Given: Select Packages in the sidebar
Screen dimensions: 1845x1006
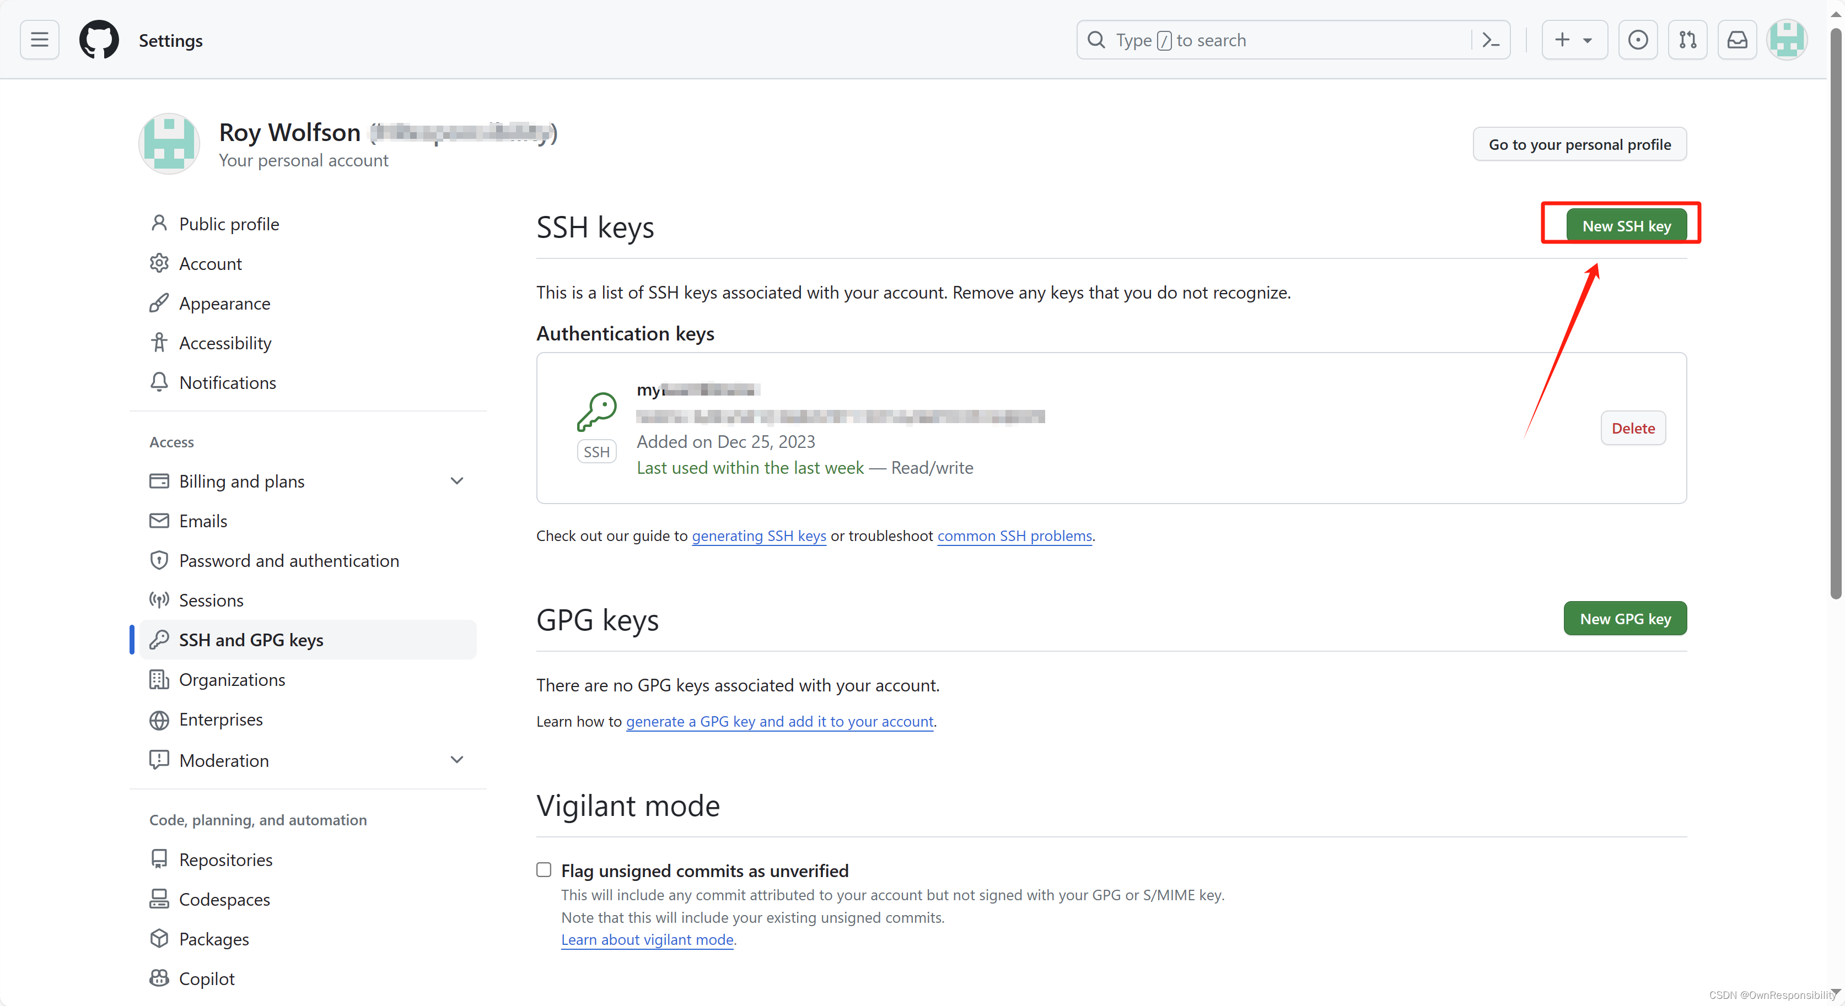Looking at the screenshot, I should 213,939.
